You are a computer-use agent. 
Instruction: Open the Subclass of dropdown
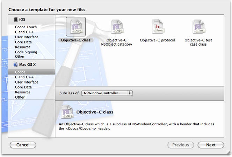point(107,93)
